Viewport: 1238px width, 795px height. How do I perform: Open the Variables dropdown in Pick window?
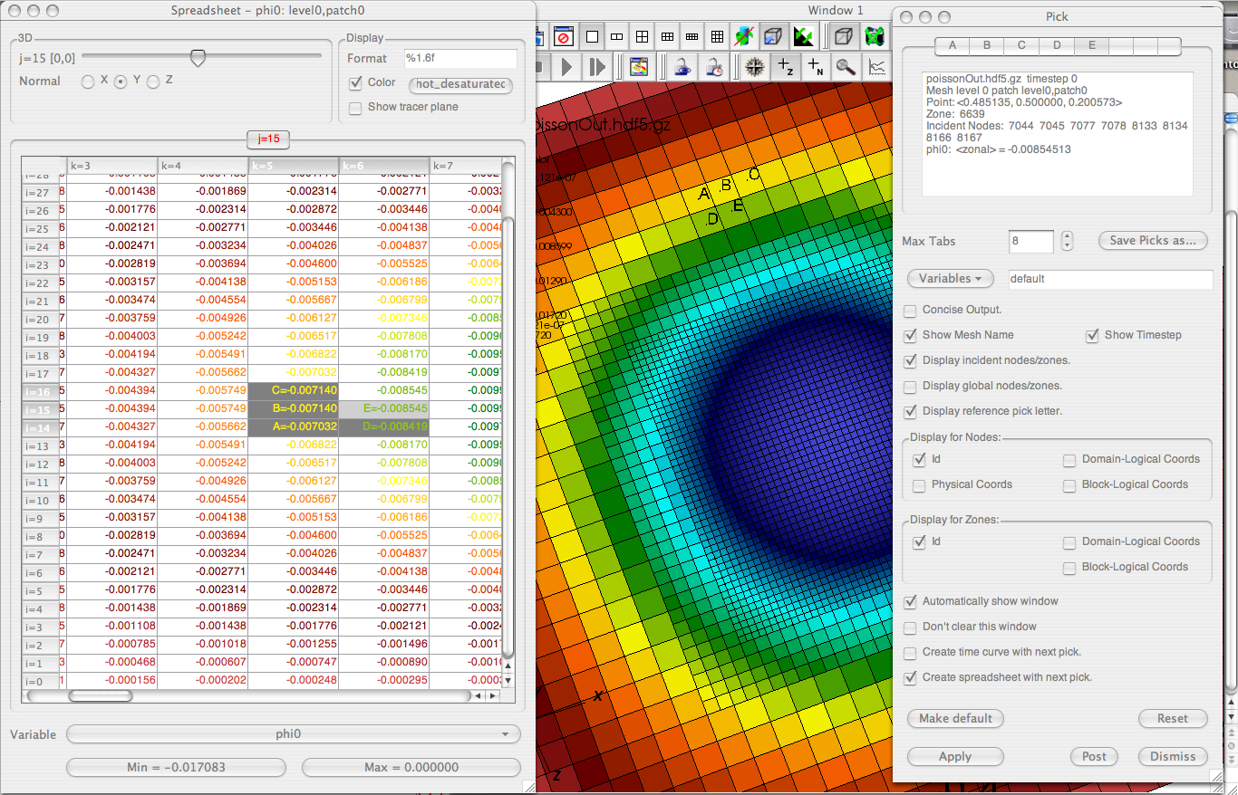click(x=951, y=279)
